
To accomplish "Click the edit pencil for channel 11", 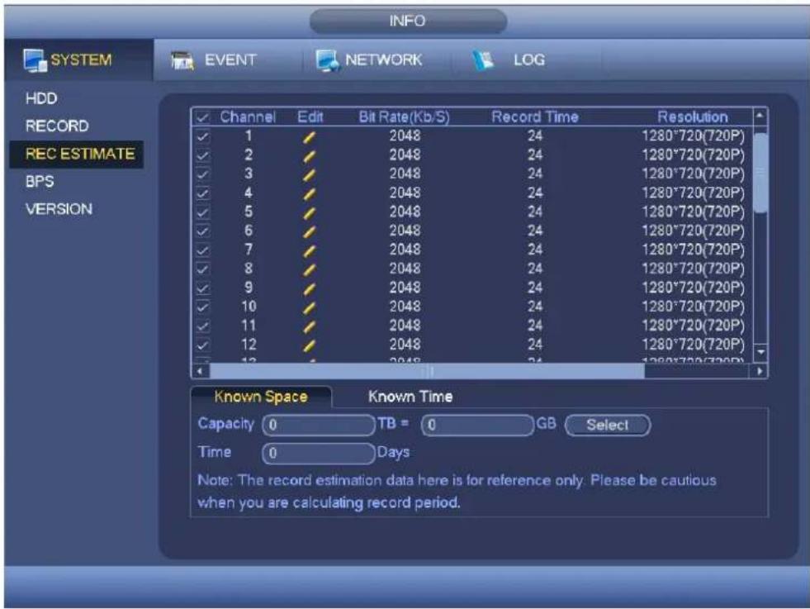I will [309, 326].
